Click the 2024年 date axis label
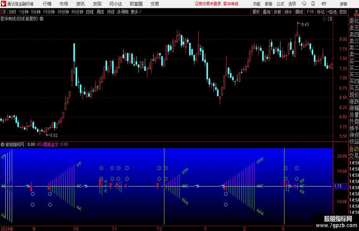359x231 pixels. tap(7, 229)
